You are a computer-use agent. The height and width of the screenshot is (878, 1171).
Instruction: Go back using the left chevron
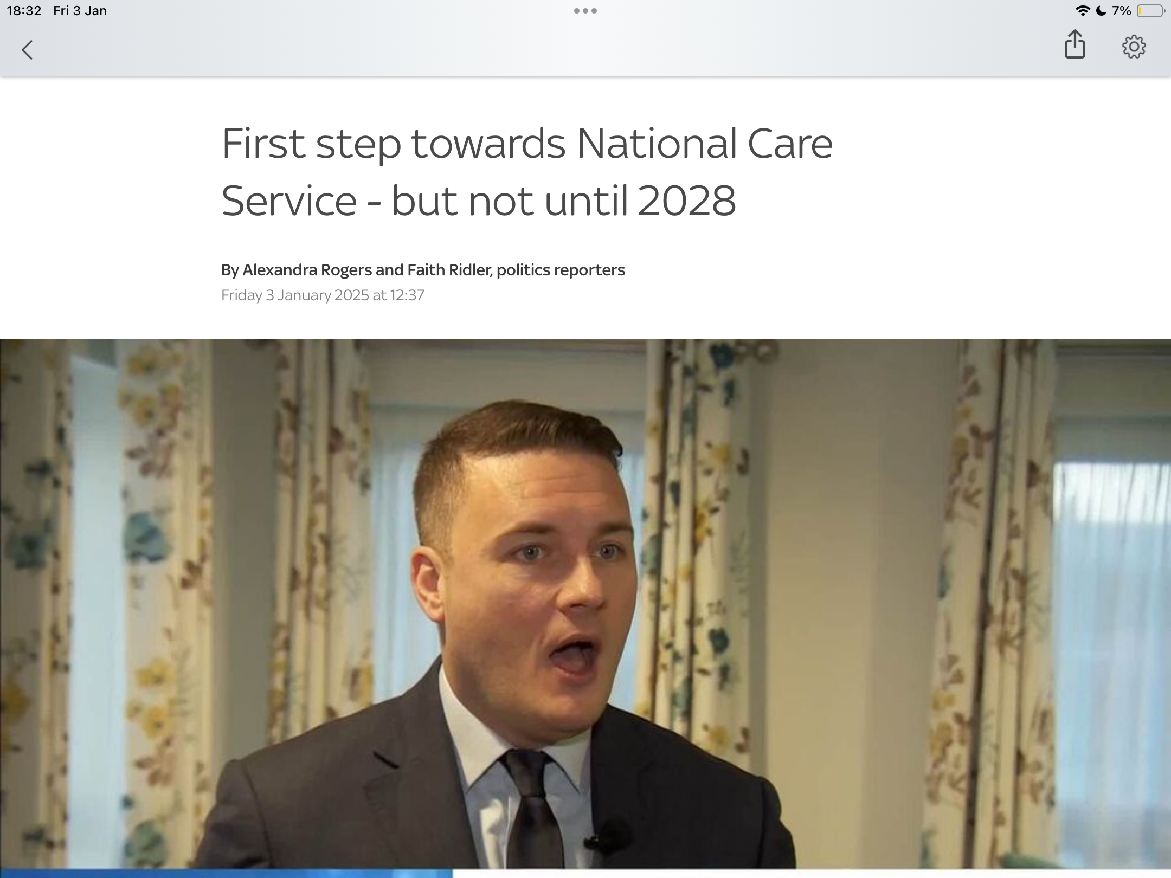27,49
